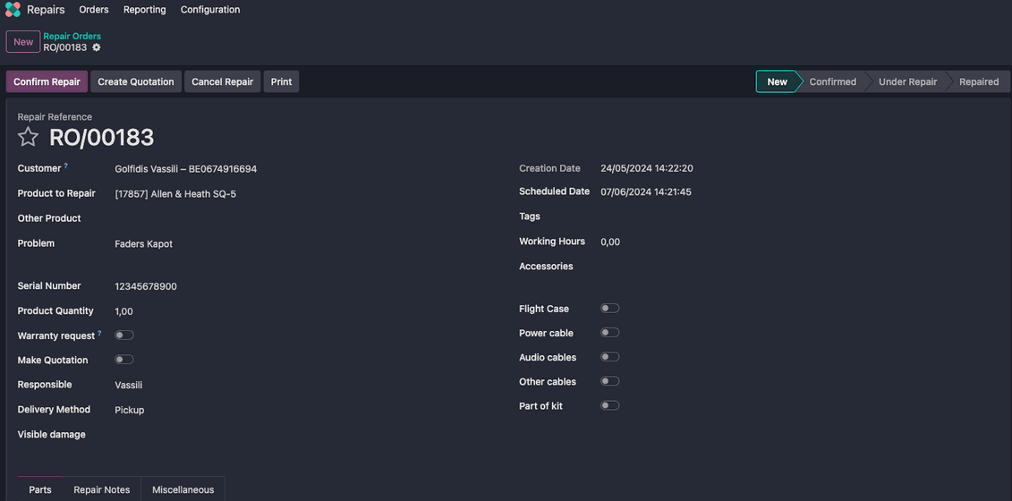Click the Confirm Repair button
The height and width of the screenshot is (501, 1012).
tap(47, 81)
